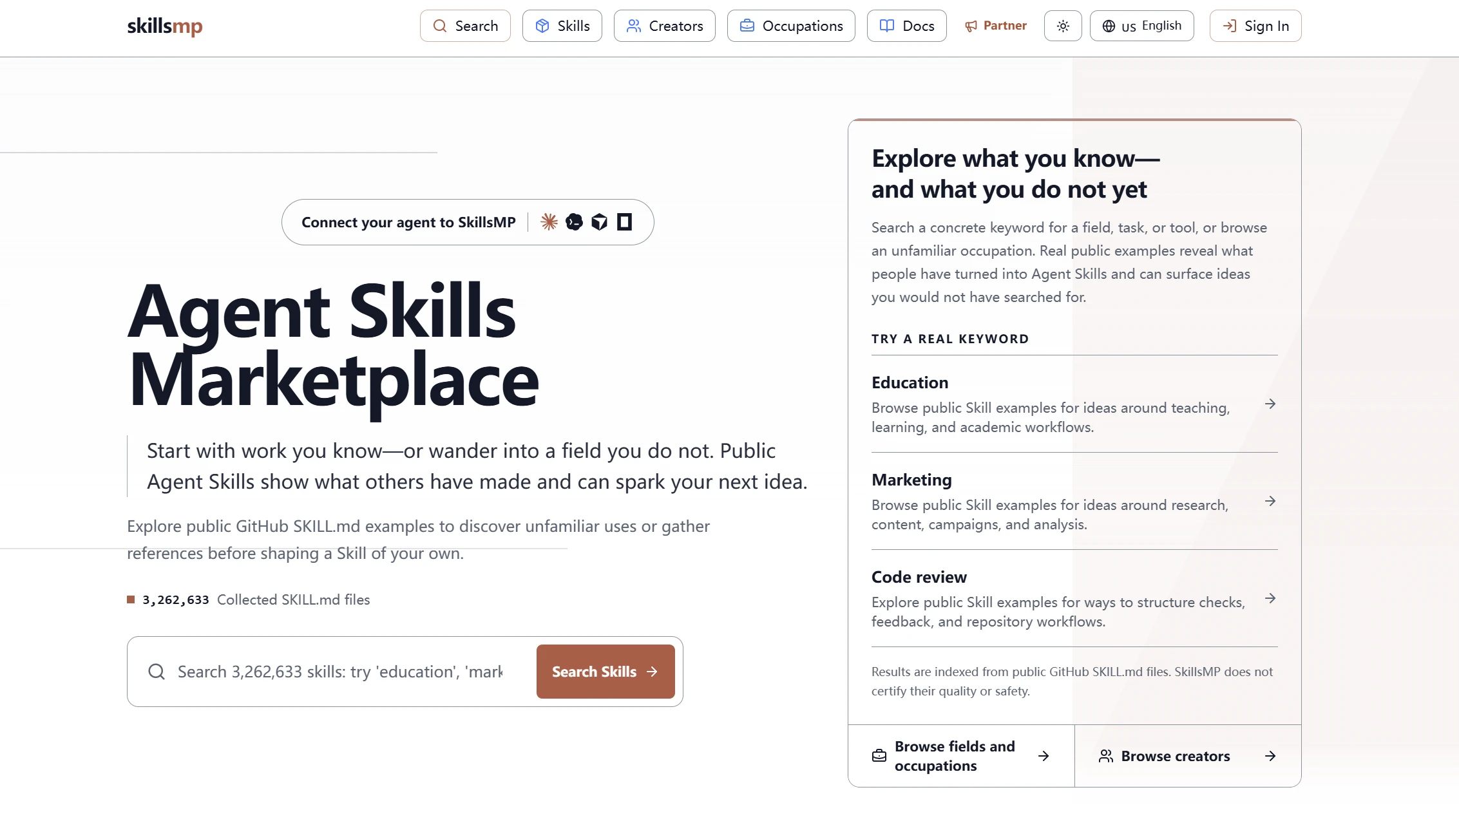Click Browse fields and occupations
This screenshot has width=1459, height=839.
pyautogui.click(x=961, y=756)
